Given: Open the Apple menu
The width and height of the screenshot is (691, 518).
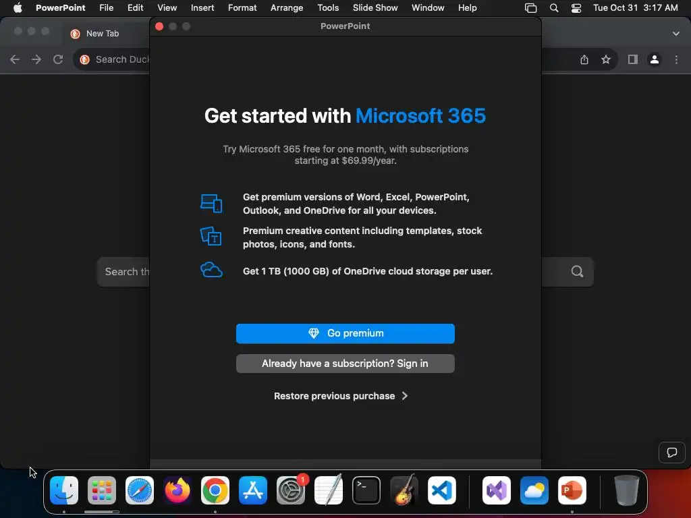Looking at the screenshot, I should [x=17, y=8].
